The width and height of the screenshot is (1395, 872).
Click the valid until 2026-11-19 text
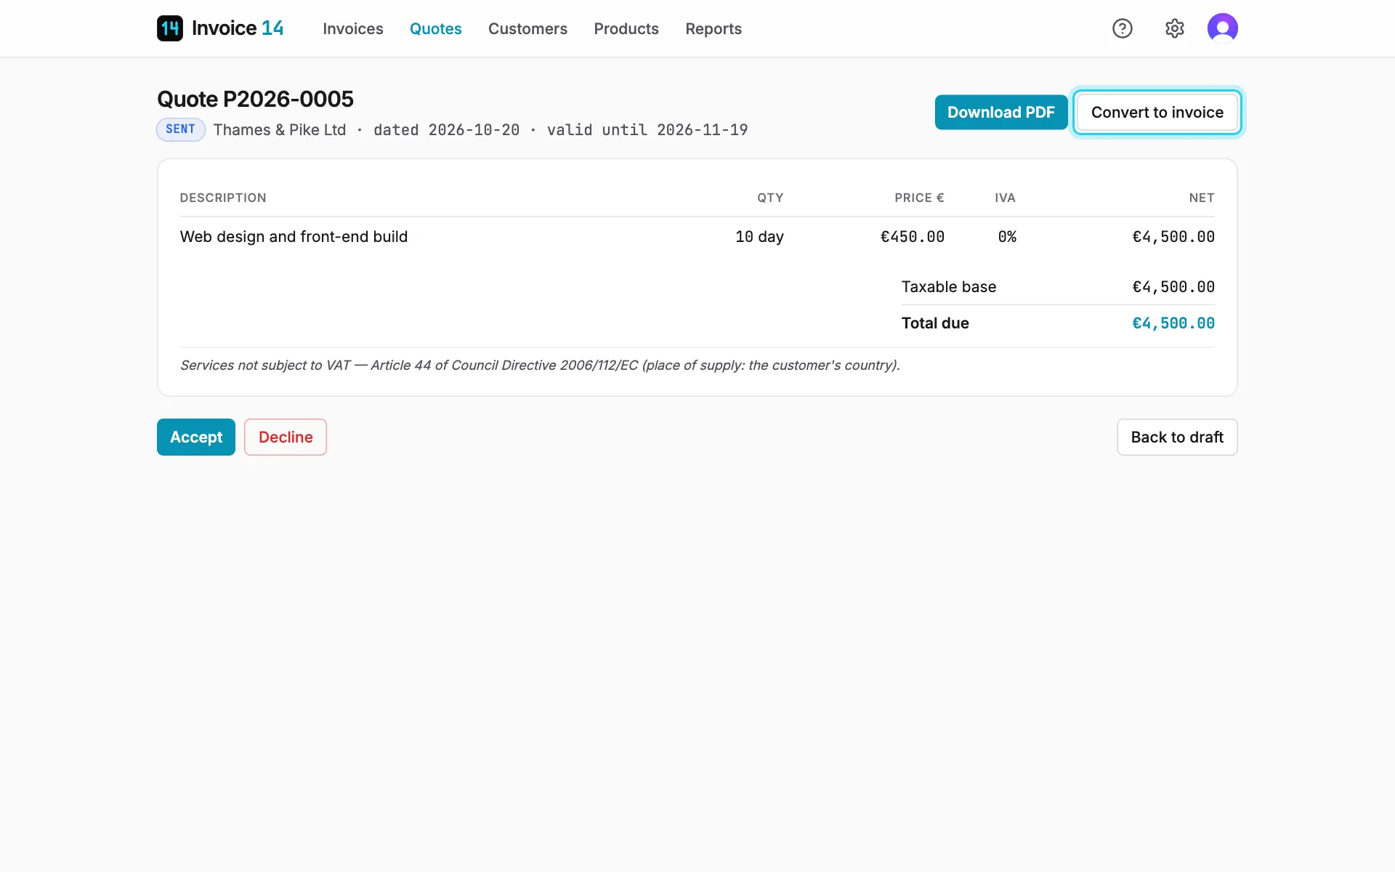click(x=647, y=130)
